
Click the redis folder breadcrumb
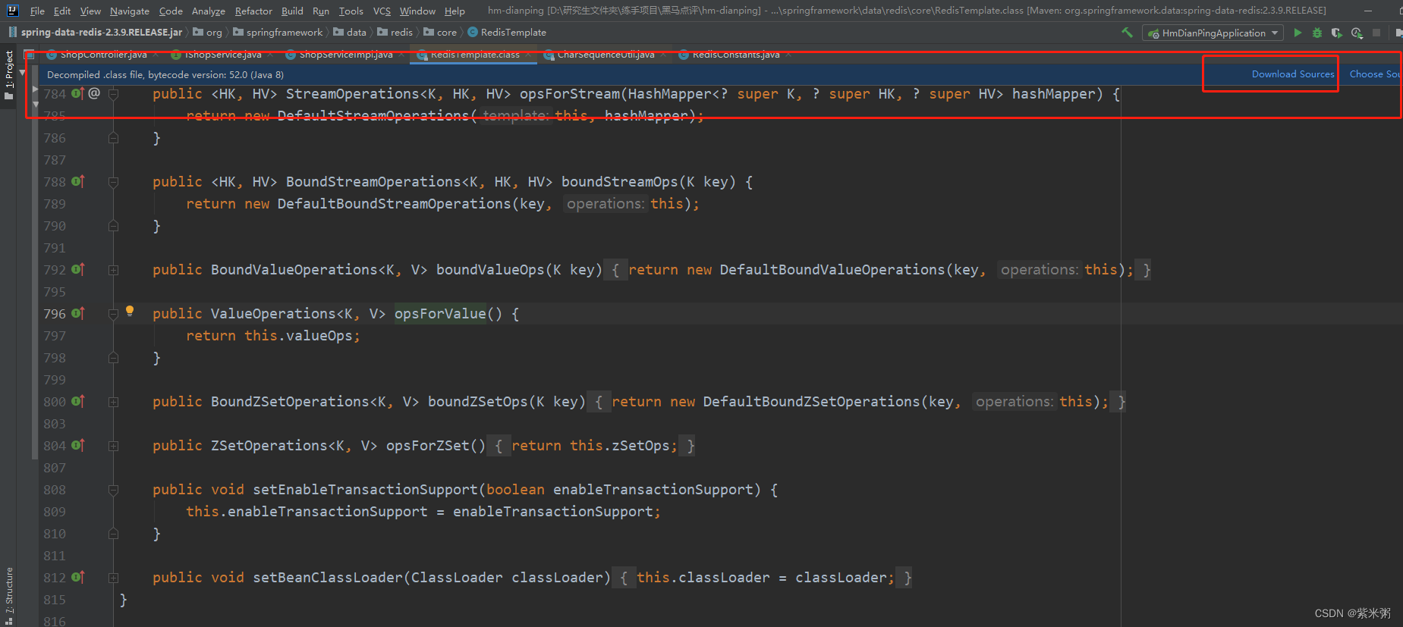click(x=395, y=33)
